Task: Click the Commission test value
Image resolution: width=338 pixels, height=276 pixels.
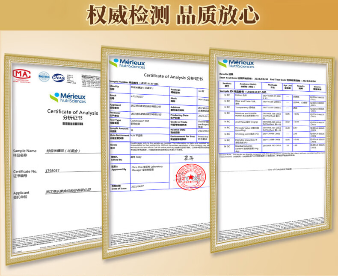Action: (139, 121)
